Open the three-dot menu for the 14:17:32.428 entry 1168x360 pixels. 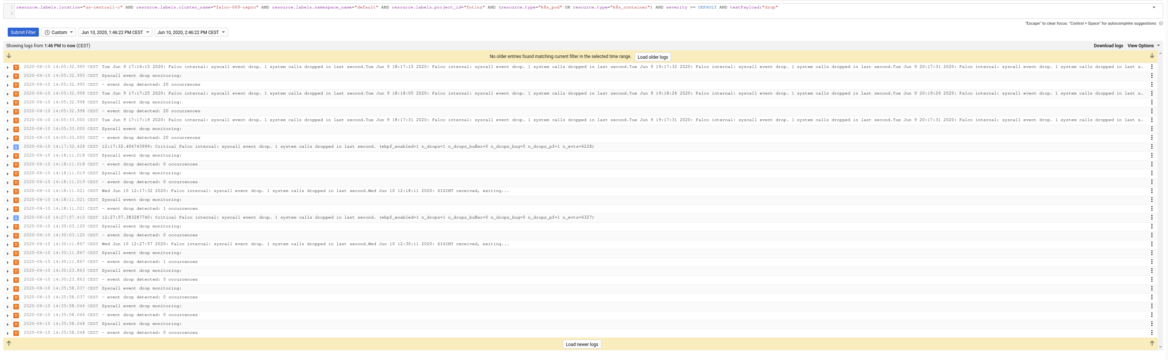1152,147
